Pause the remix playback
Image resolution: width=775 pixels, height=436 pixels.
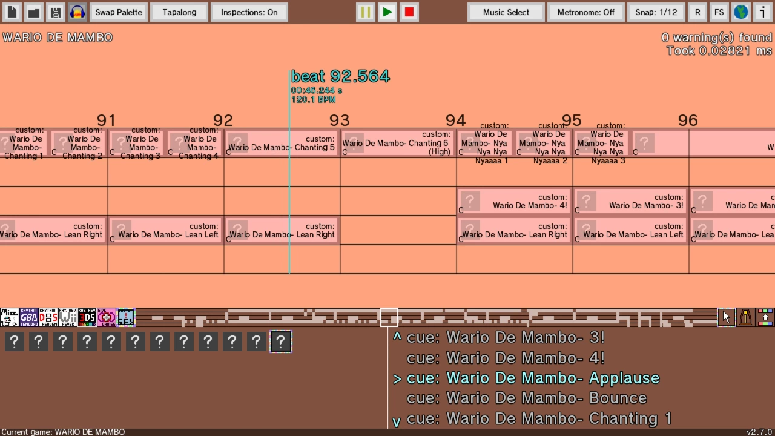coord(366,12)
